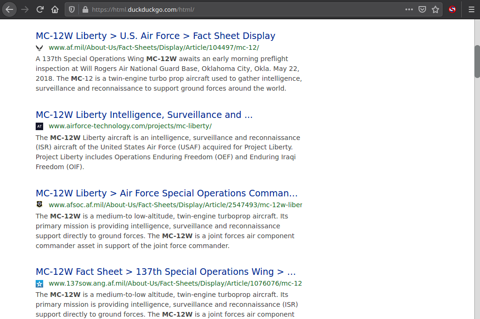The height and width of the screenshot is (319, 480).
Task: Open the red NoScript extension icon
Action: click(452, 9)
